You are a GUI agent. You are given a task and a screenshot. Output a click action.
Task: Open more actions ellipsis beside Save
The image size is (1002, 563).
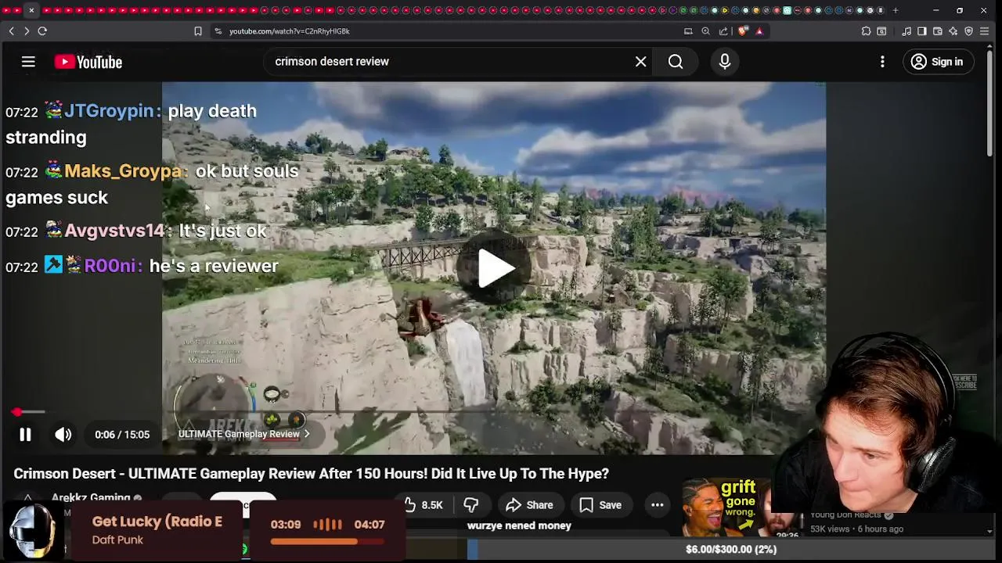[658, 505]
